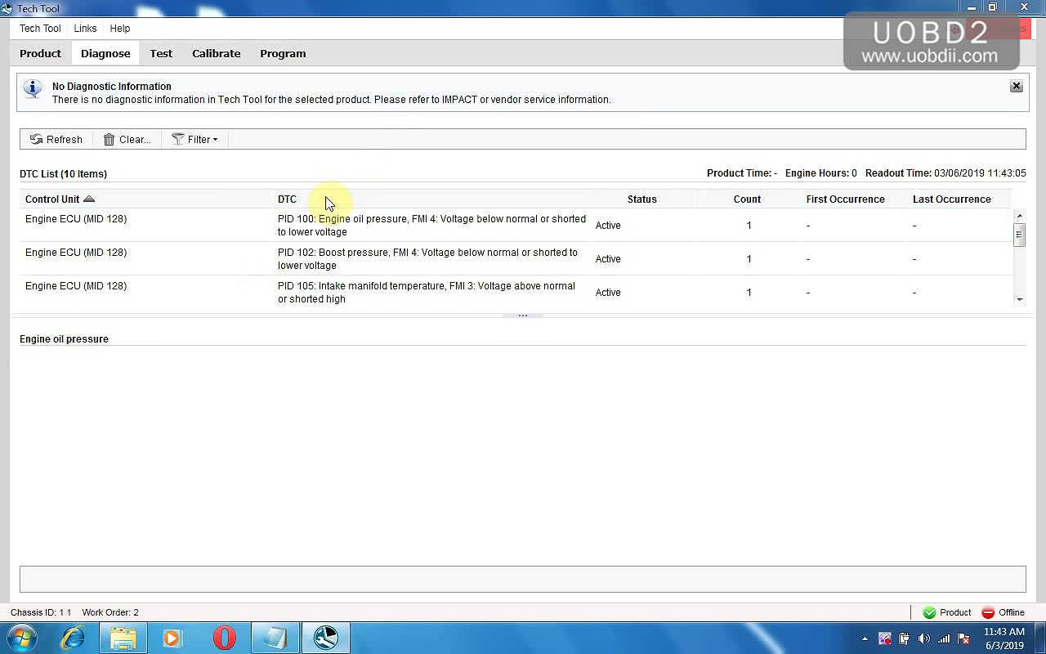The image size is (1046, 654).
Task: Select the PID 105 Intake manifold temperature row
Action: pos(516,292)
